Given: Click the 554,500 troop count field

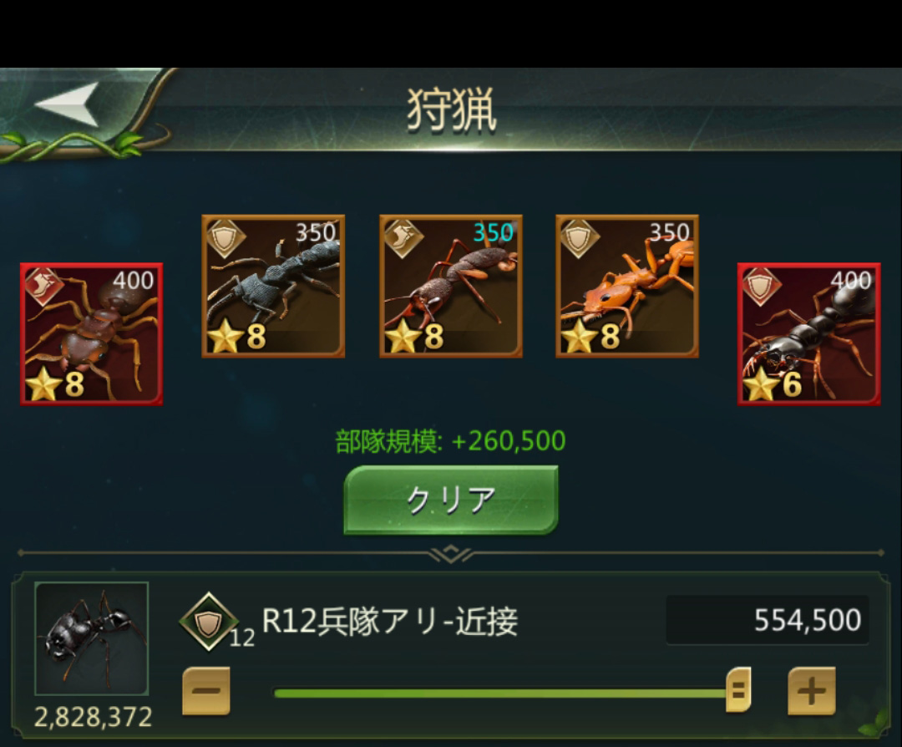Looking at the screenshot, I should [768, 620].
